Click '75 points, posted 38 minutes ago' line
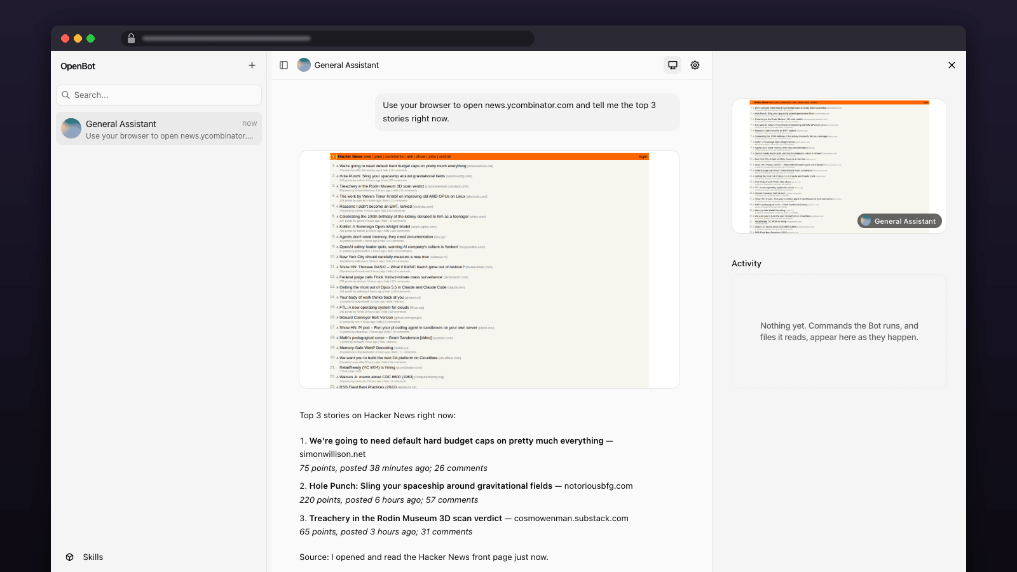 [x=393, y=468]
